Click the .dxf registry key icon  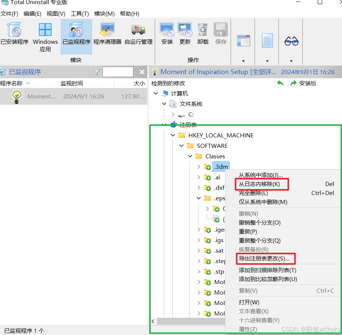click(x=207, y=188)
